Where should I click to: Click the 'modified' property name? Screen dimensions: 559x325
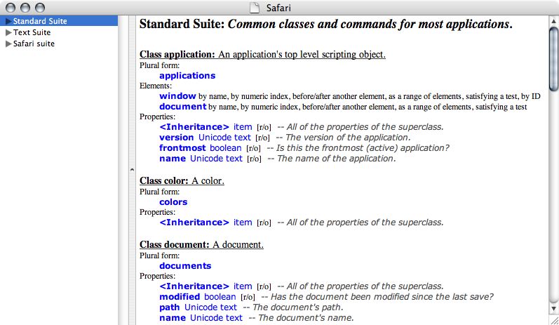(180, 297)
